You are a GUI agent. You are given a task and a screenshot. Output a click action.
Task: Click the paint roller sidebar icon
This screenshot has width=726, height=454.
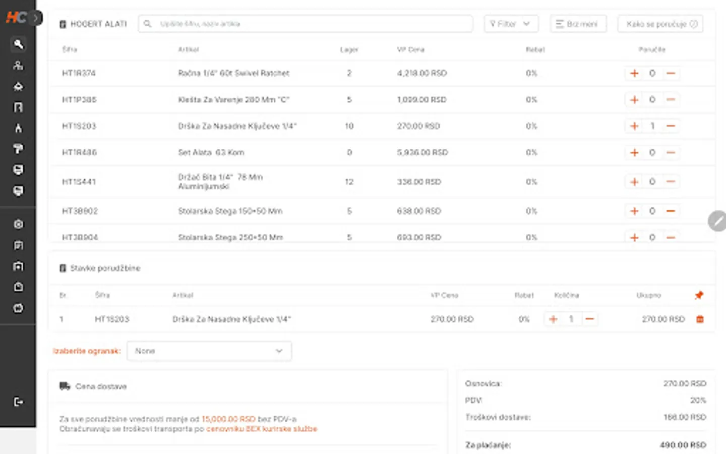click(x=18, y=149)
